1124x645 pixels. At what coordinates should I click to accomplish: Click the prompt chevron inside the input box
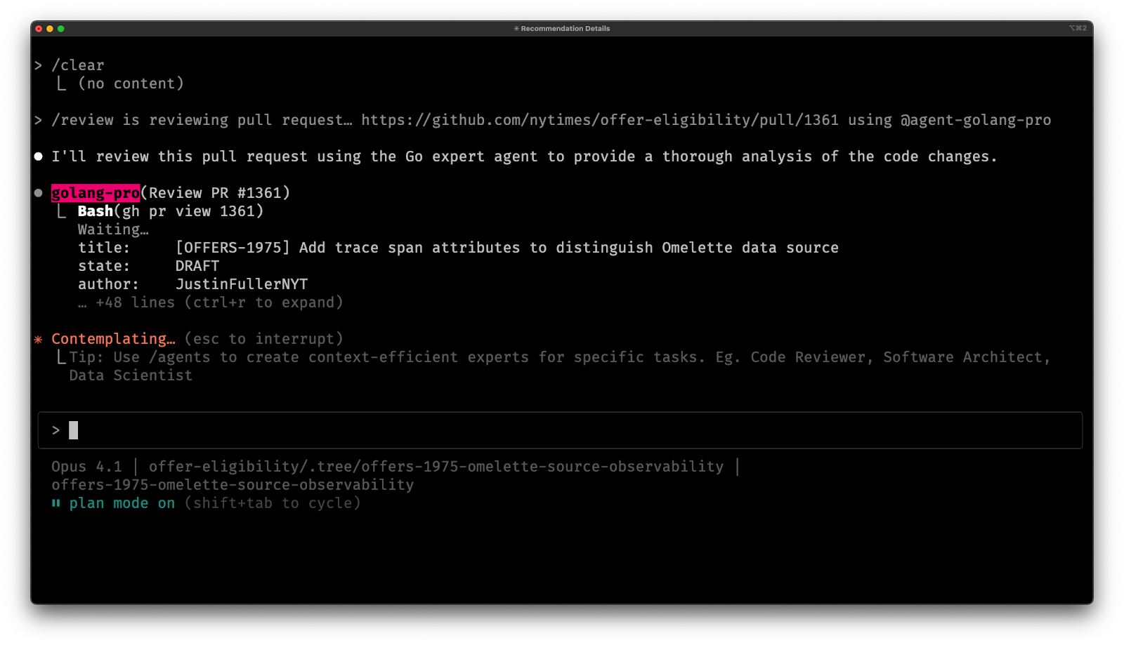click(x=56, y=430)
